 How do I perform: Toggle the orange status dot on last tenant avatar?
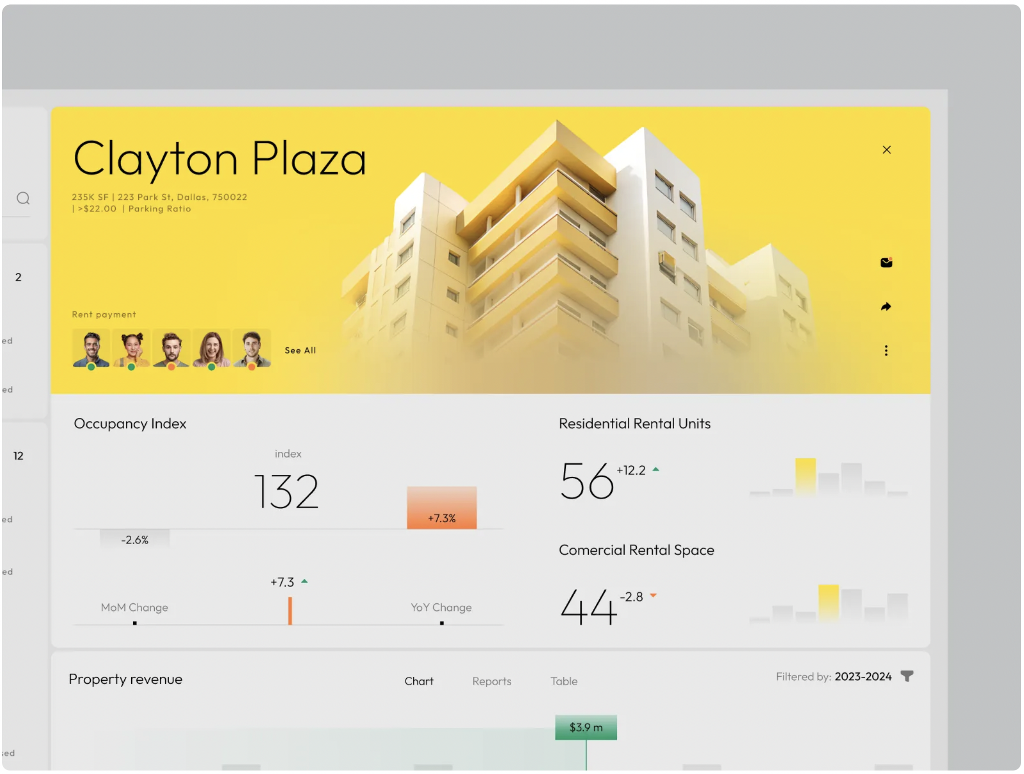point(251,367)
